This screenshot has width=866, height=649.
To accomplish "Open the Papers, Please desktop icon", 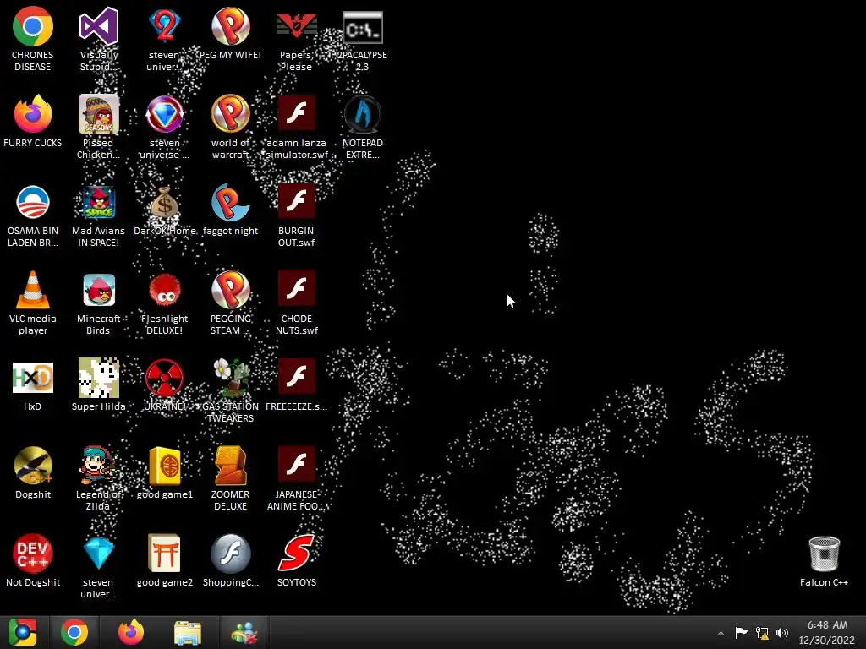I will pyautogui.click(x=296, y=26).
